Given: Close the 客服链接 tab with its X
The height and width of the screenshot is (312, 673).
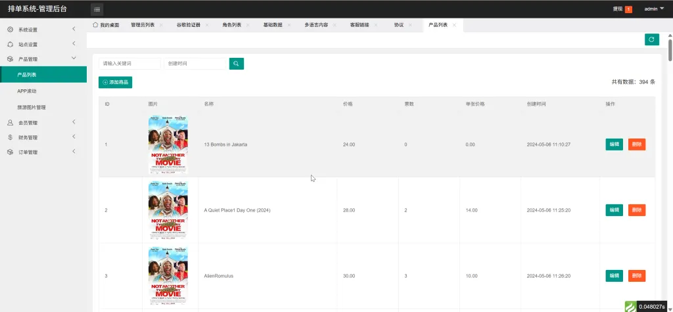Looking at the screenshot, I should click(x=376, y=26).
